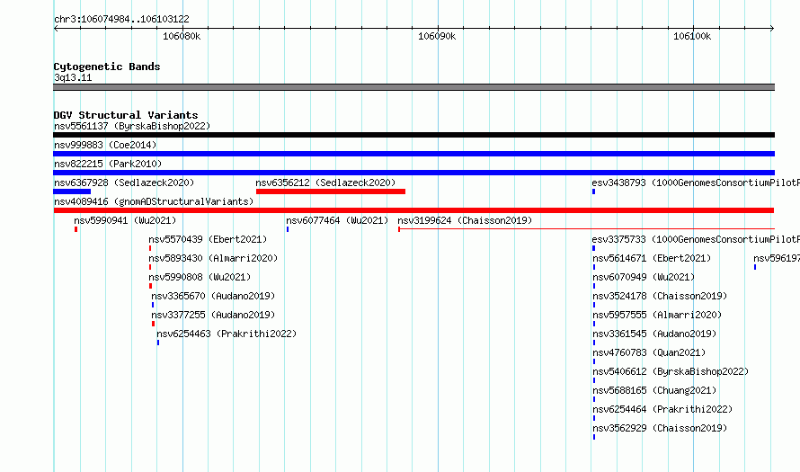
Task: Click nsv5406612 (ByrskaBishop2022) label
Action: (x=671, y=371)
